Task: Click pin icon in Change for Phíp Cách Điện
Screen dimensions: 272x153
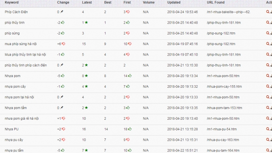Action: pyautogui.click(x=62, y=12)
